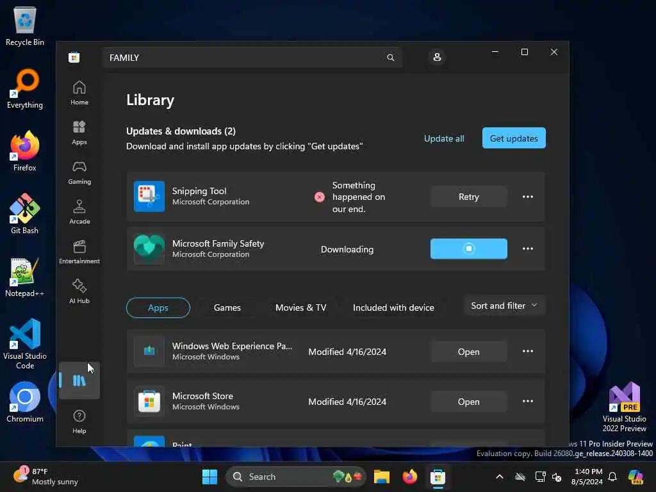Click Update all link
The width and height of the screenshot is (656, 492).
[444, 138]
